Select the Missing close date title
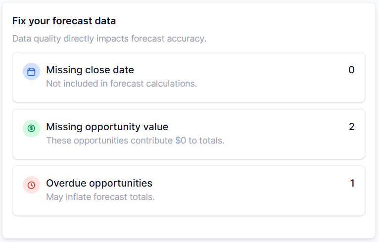The width and height of the screenshot is (379, 242). 90,70
